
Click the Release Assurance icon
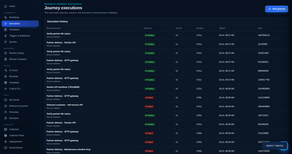click(x=6, y=106)
